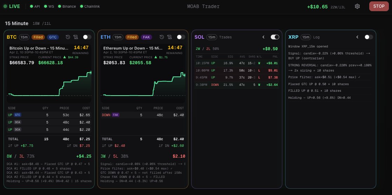The image size is (392, 195).
Task: Click the Bitcoin price chart
Action: 49,84
